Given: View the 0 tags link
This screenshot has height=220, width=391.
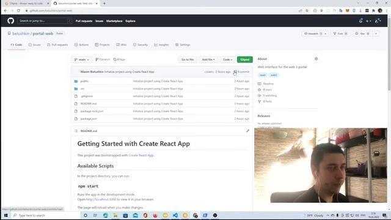Looking at the screenshot, I should [119, 60].
